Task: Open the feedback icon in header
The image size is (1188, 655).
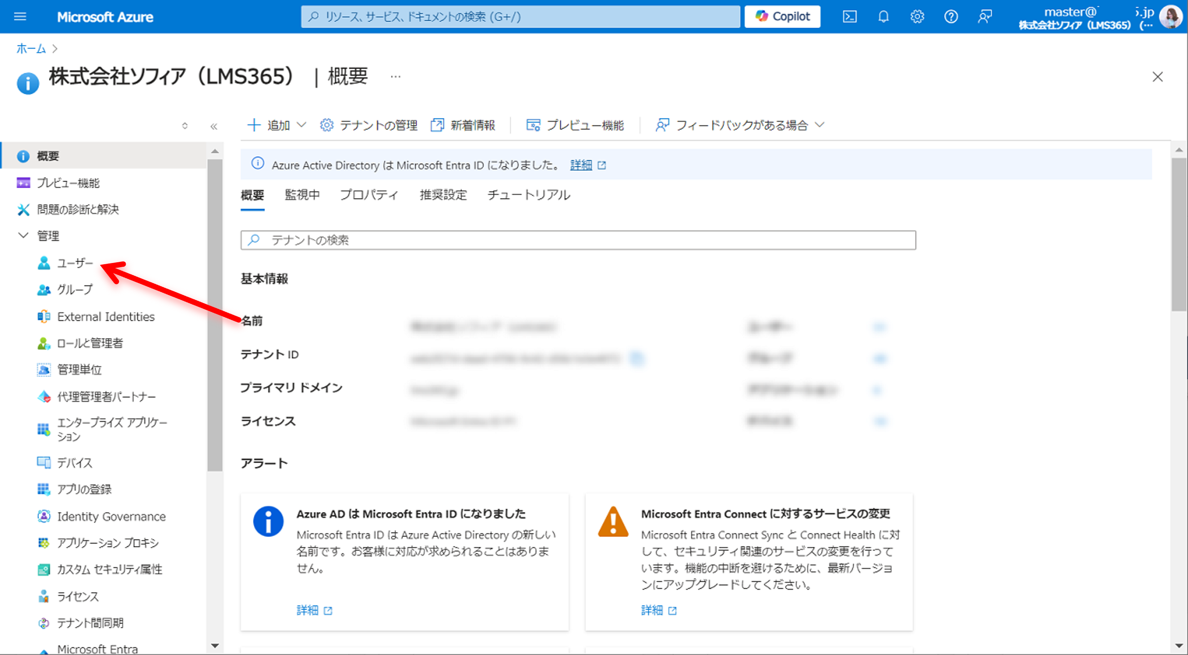Action: [984, 17]
